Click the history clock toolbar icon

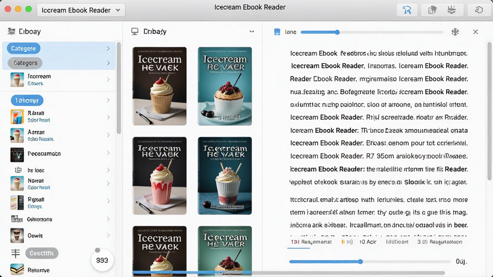(x=479, y=10)
